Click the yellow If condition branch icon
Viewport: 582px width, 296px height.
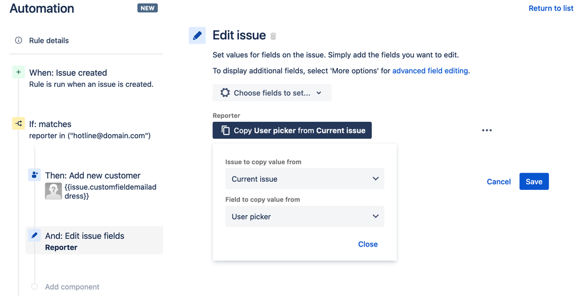tap(18, 124)
